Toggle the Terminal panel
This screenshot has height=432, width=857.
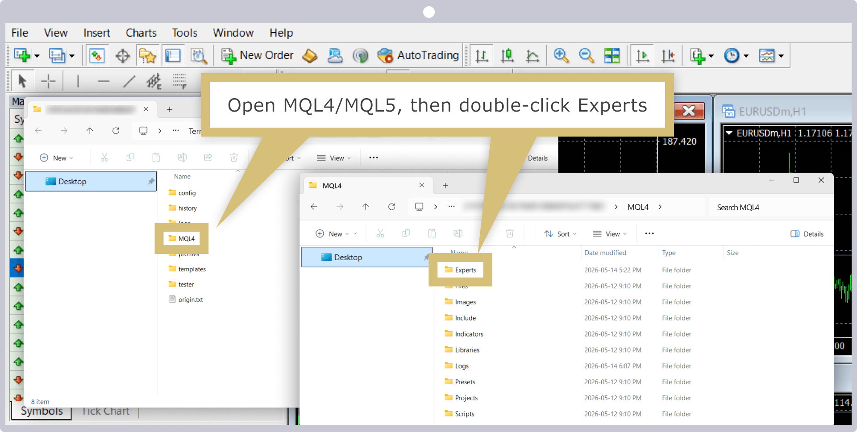click(173, 55)
